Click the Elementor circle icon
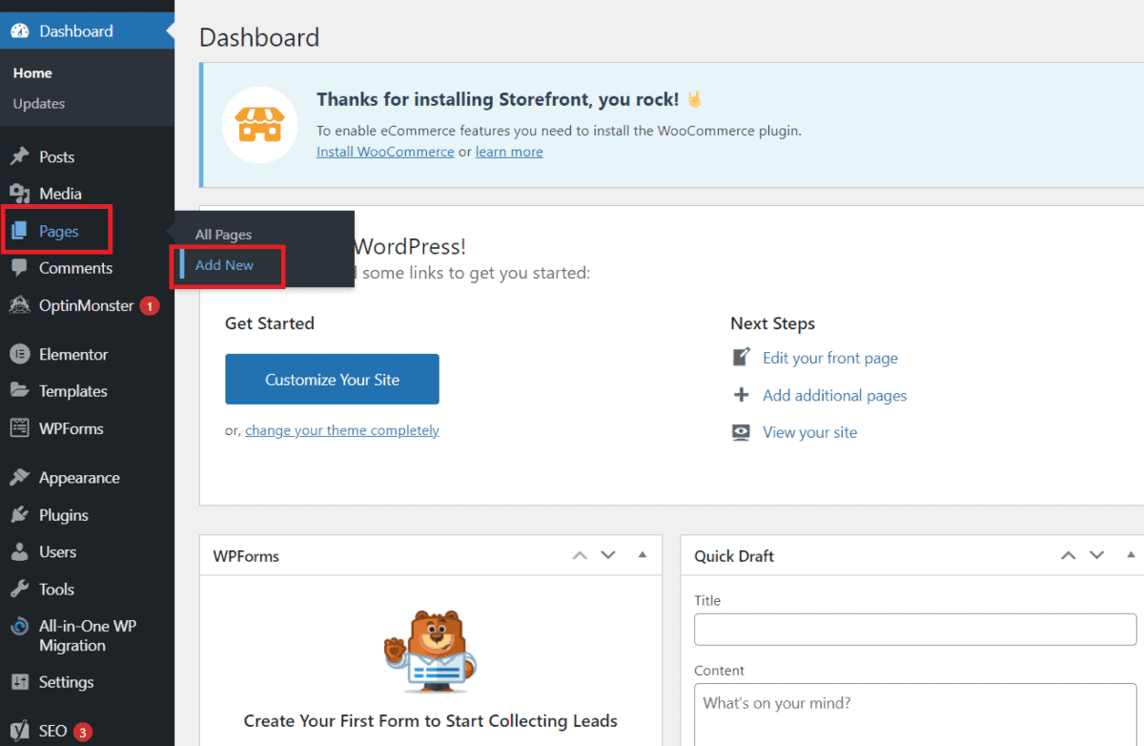 (x=20, y=354)
